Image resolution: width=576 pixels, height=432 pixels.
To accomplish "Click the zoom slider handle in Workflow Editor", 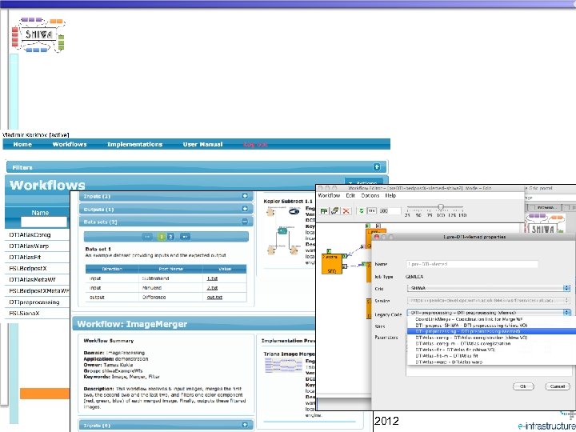I will click(441, 207).
